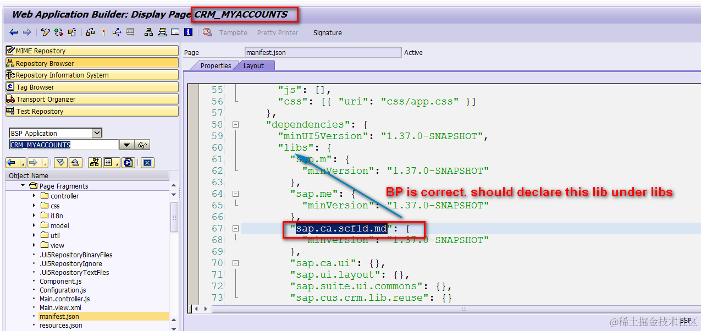
Task: Expand the i18n folder node
Action: (x=34, y=216)
